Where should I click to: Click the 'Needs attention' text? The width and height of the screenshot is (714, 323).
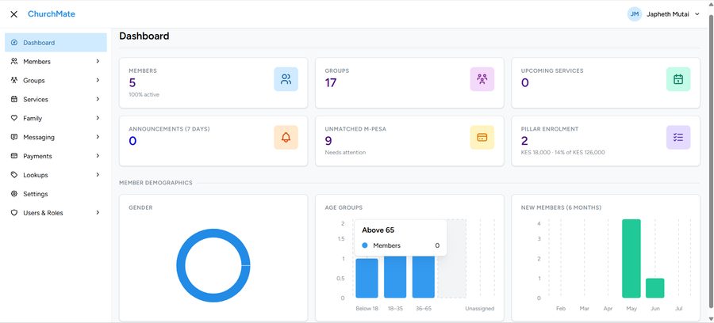pos(345,153)
